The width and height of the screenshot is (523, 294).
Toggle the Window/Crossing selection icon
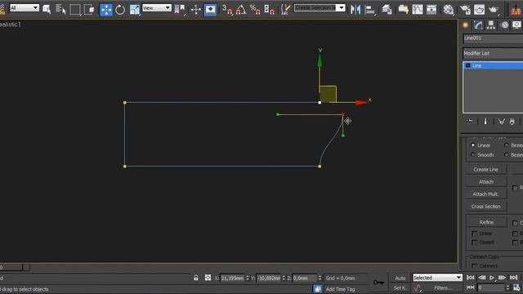pyautogui.click(x=89, y=9)
